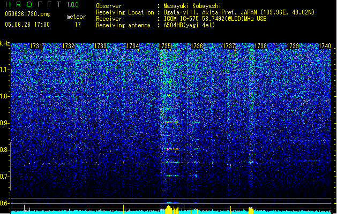Click the A504HB(yagi 4el) antenna text
This screenshot has width=337, height=214.
click(189, 25)
